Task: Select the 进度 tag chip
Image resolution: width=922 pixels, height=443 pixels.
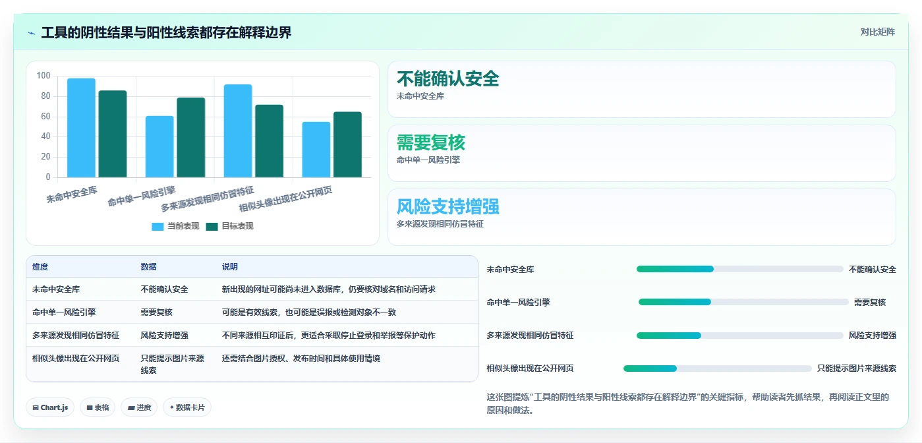Action: [x=139, y=407]
